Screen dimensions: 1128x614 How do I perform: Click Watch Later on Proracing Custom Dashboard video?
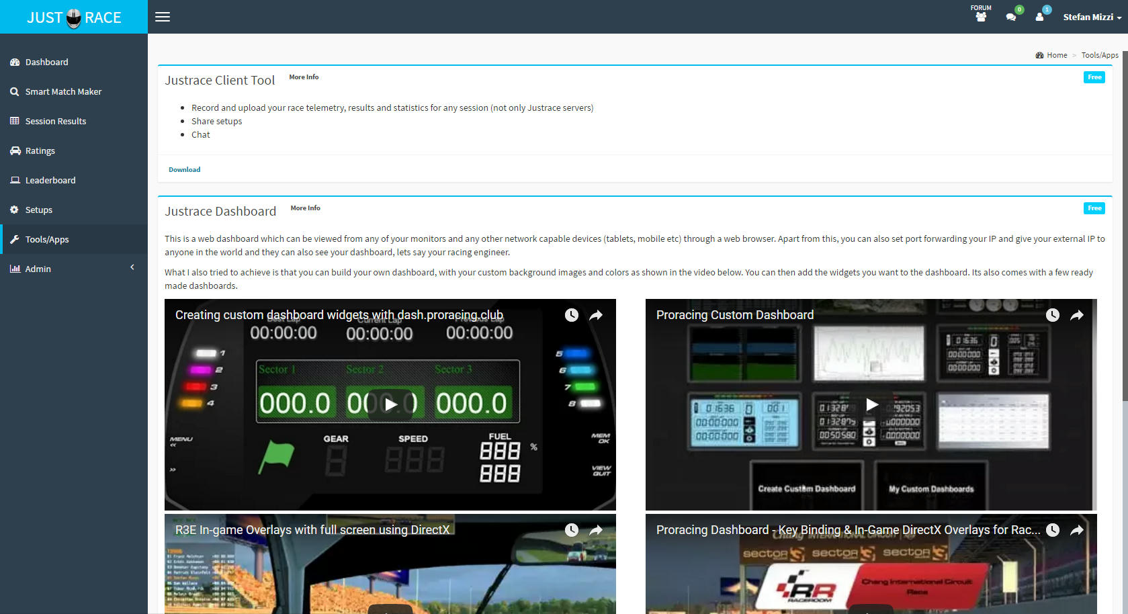tap(1053, 315)
